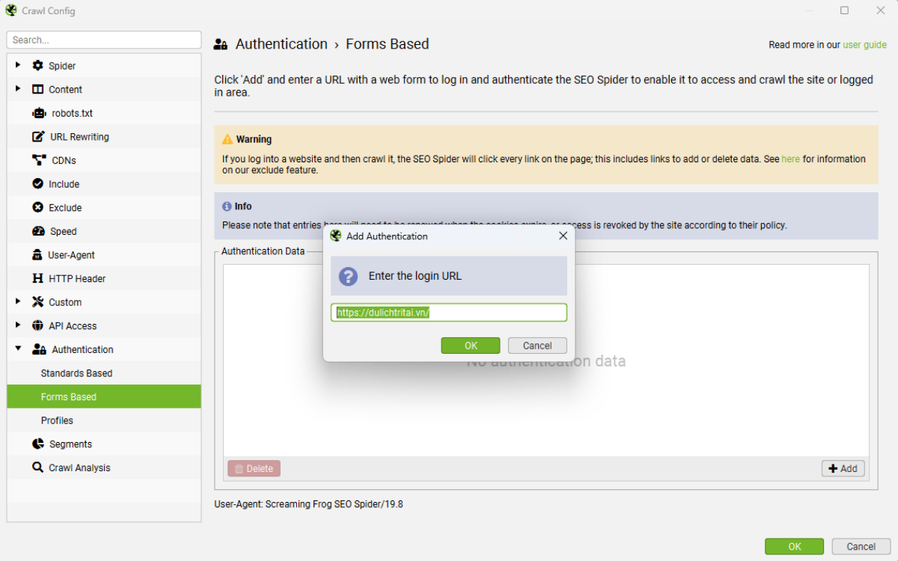Switch to Standards Based authentication
This screenshot has width=898, height=561.
point(76,373)
